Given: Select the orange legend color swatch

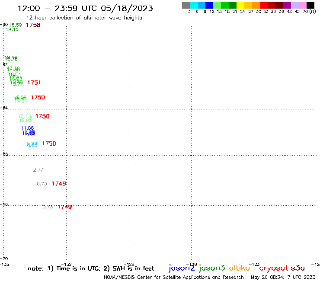Looking at the screenshot, I should coord(256,5).
